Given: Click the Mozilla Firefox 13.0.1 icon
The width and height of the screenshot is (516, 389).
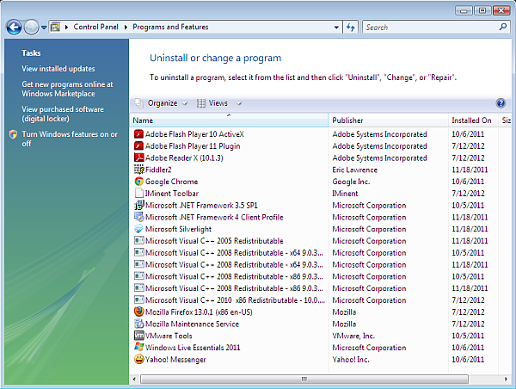Looking at the screenshot, I should click(x=138, y=312).
